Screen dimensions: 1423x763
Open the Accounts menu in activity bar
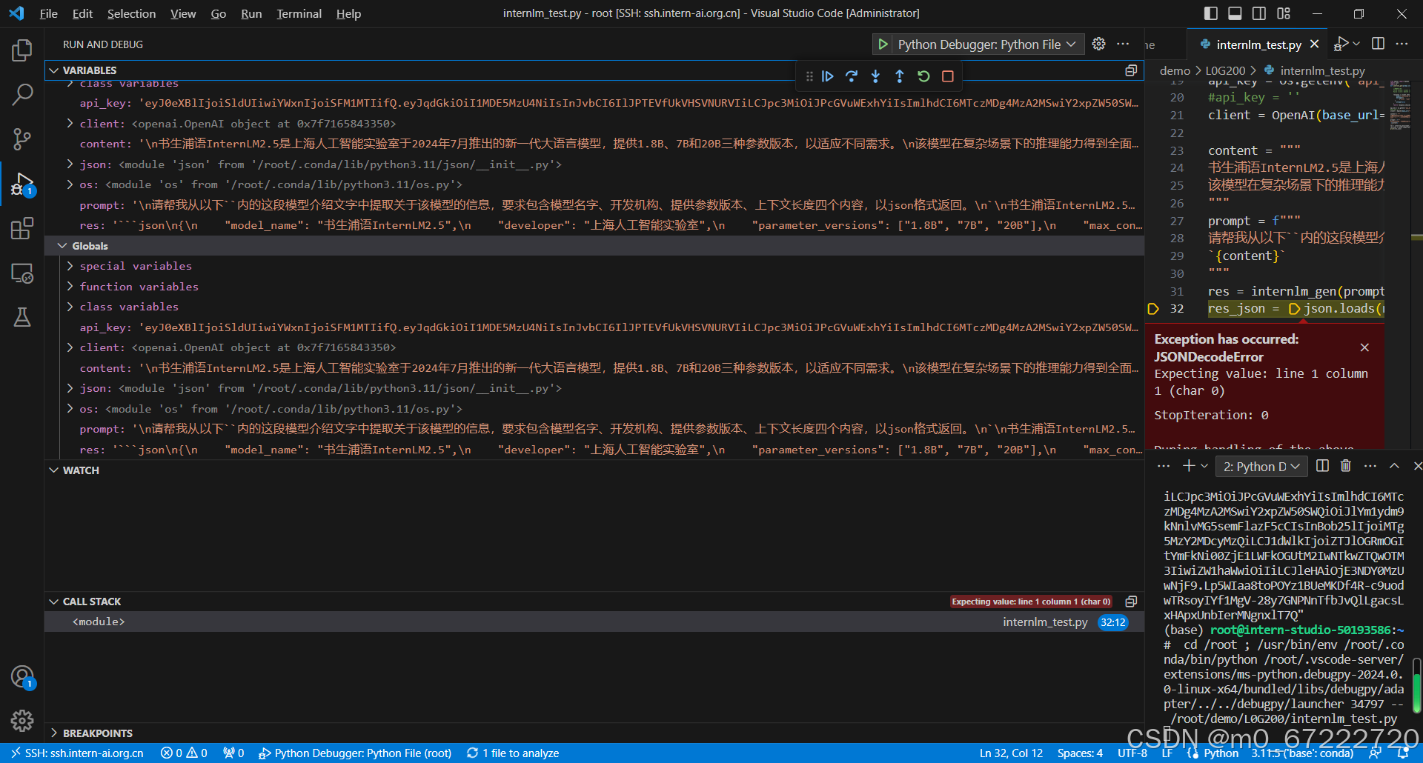[x=22, y=676]
